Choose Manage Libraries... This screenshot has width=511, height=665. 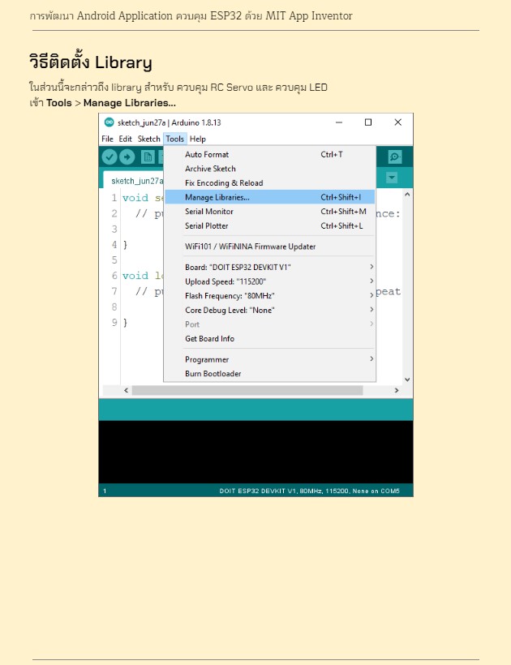point(270,197)
